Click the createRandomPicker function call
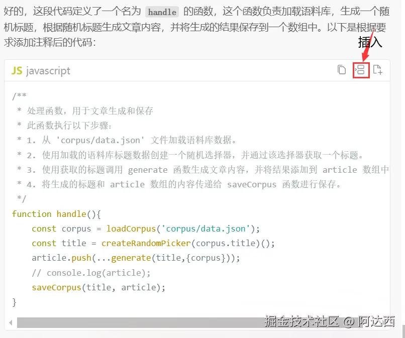 point(146,243)
